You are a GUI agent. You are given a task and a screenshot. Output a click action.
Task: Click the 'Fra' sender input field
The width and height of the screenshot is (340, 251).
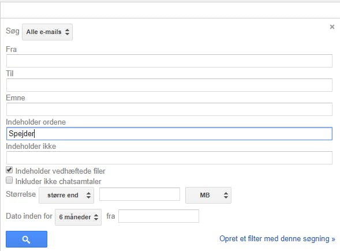click(169, 61)
